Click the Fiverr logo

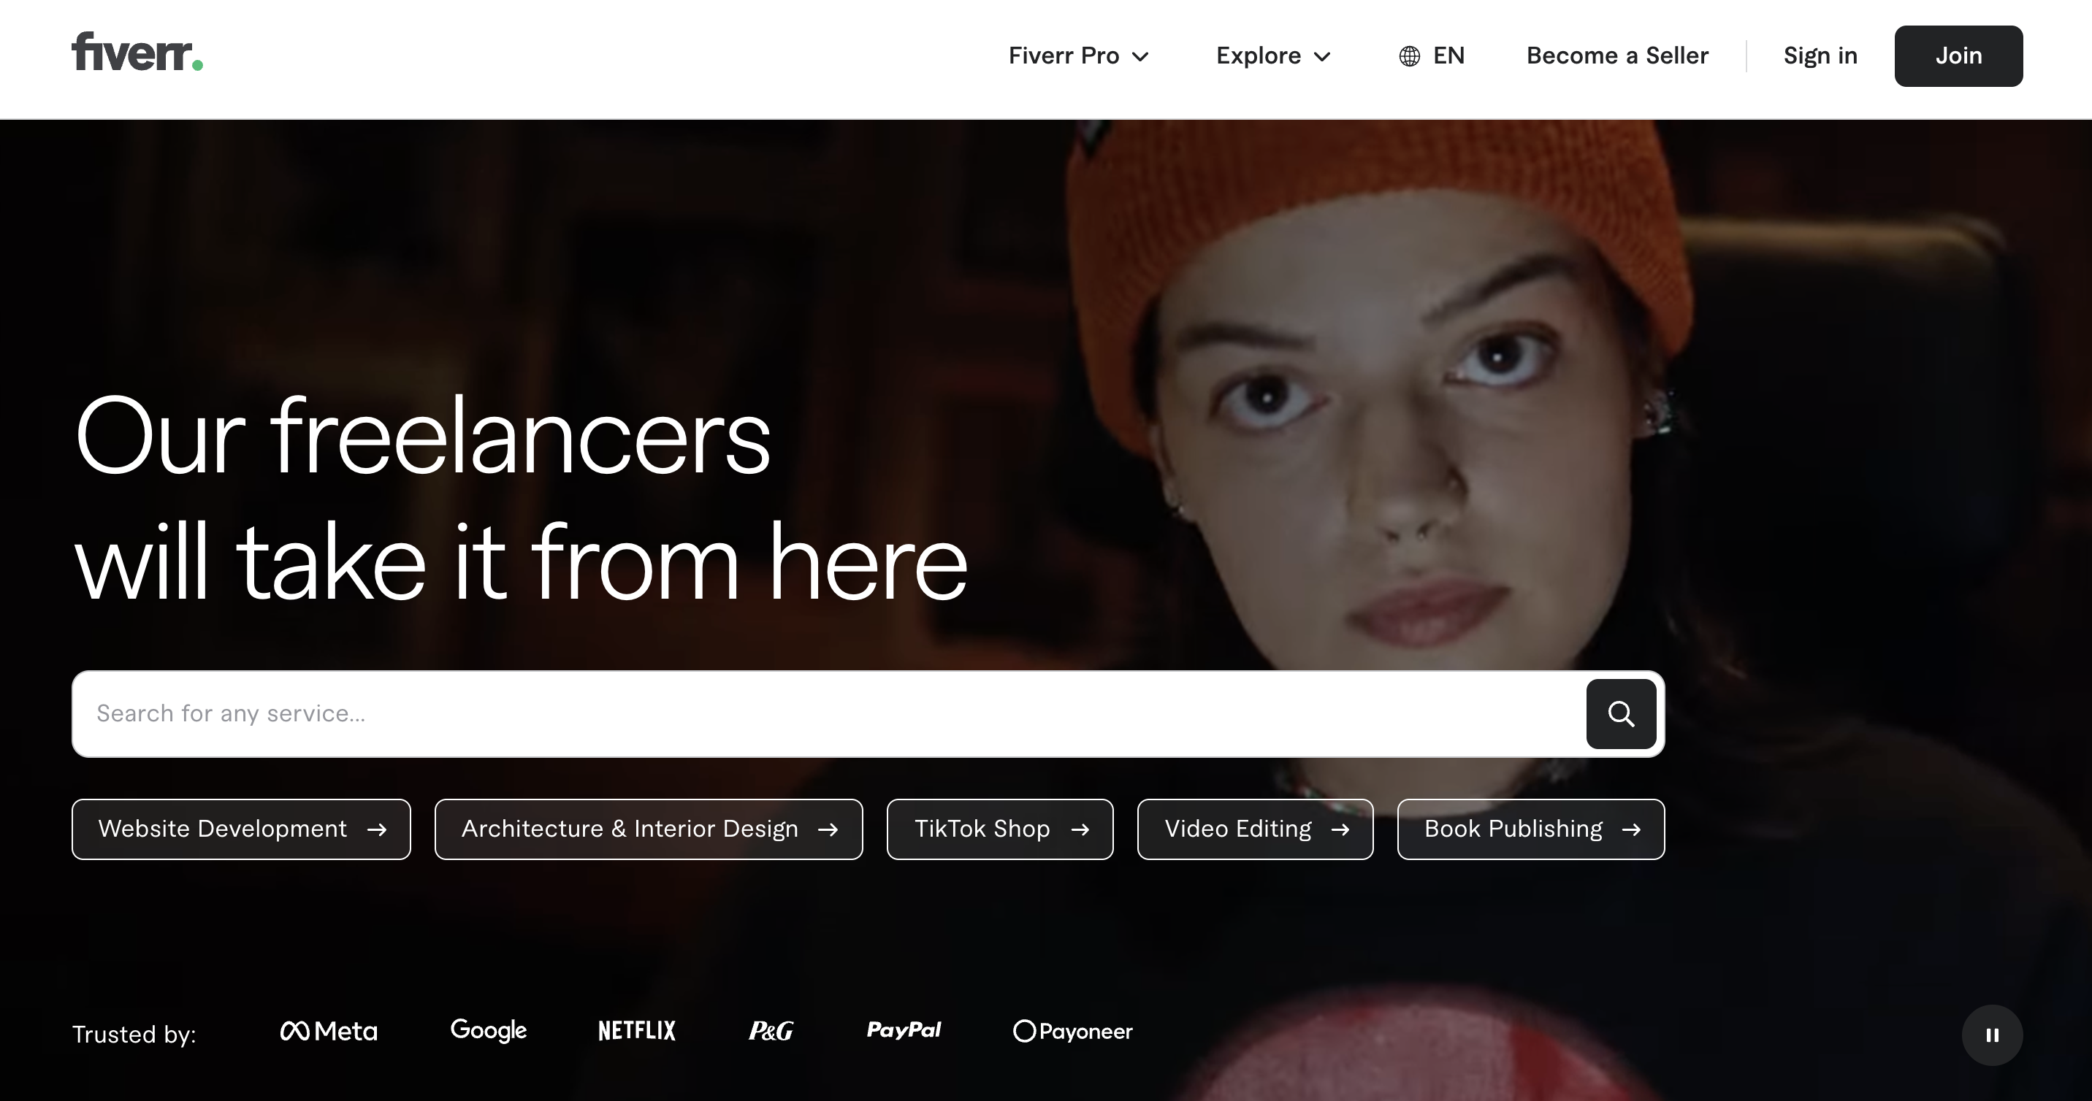coord(137,52)
